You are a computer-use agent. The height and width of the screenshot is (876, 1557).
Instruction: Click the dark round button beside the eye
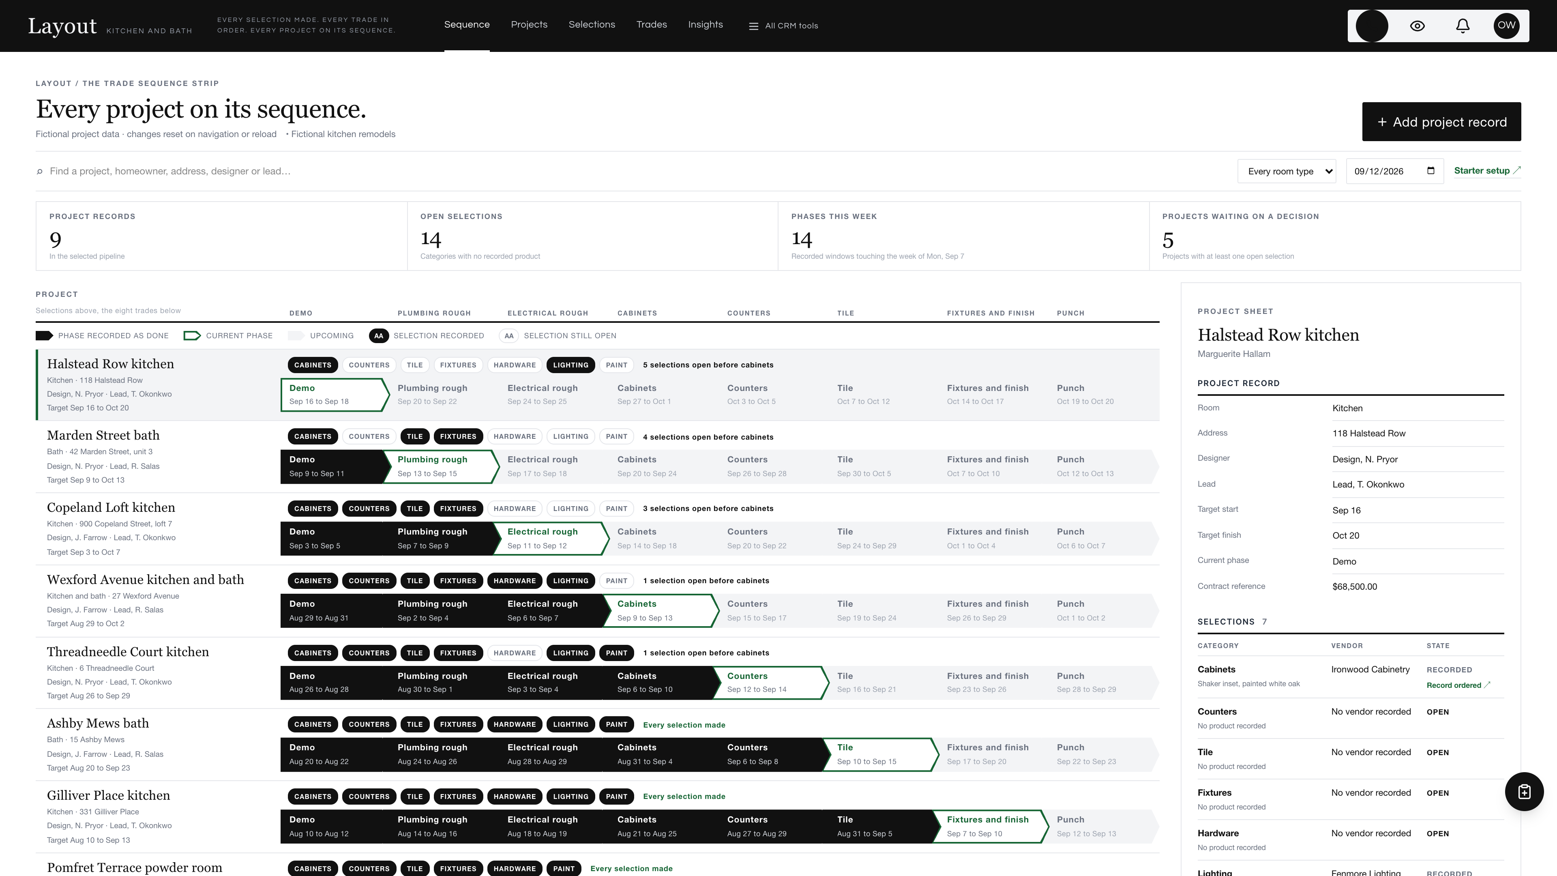1371,26
